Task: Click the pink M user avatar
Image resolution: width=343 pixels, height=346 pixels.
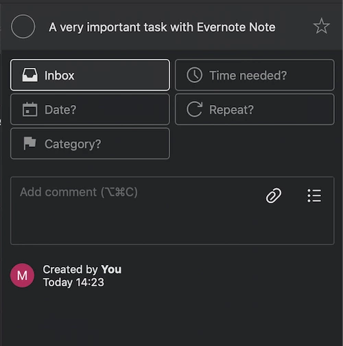Action: coord(22,275)
